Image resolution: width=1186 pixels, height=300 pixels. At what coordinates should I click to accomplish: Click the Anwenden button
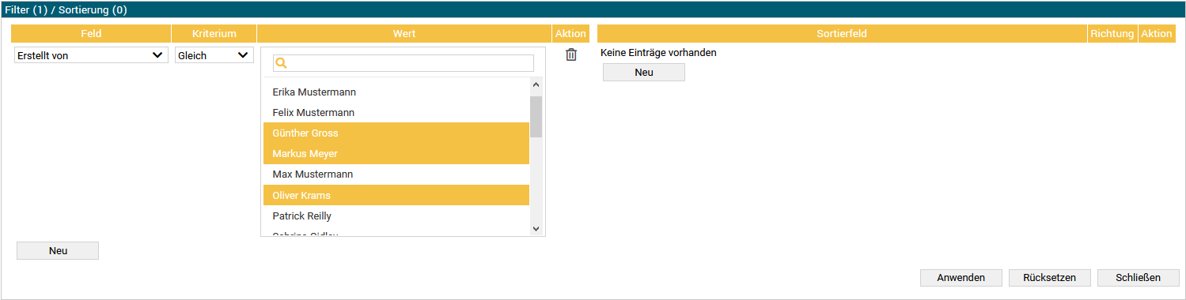click(961, 277)
